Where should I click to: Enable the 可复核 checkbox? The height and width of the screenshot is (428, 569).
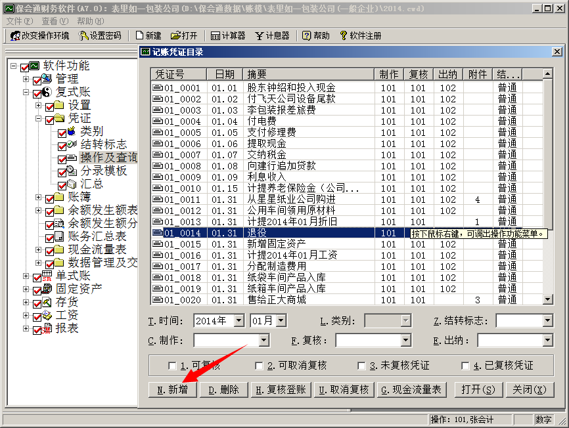click(173, 366)
